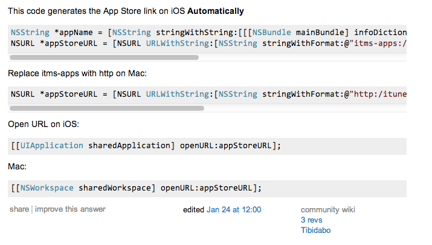Click 'Replace itms-apps with http on Mac' text

pyautogui.click(x=77, y=73)
